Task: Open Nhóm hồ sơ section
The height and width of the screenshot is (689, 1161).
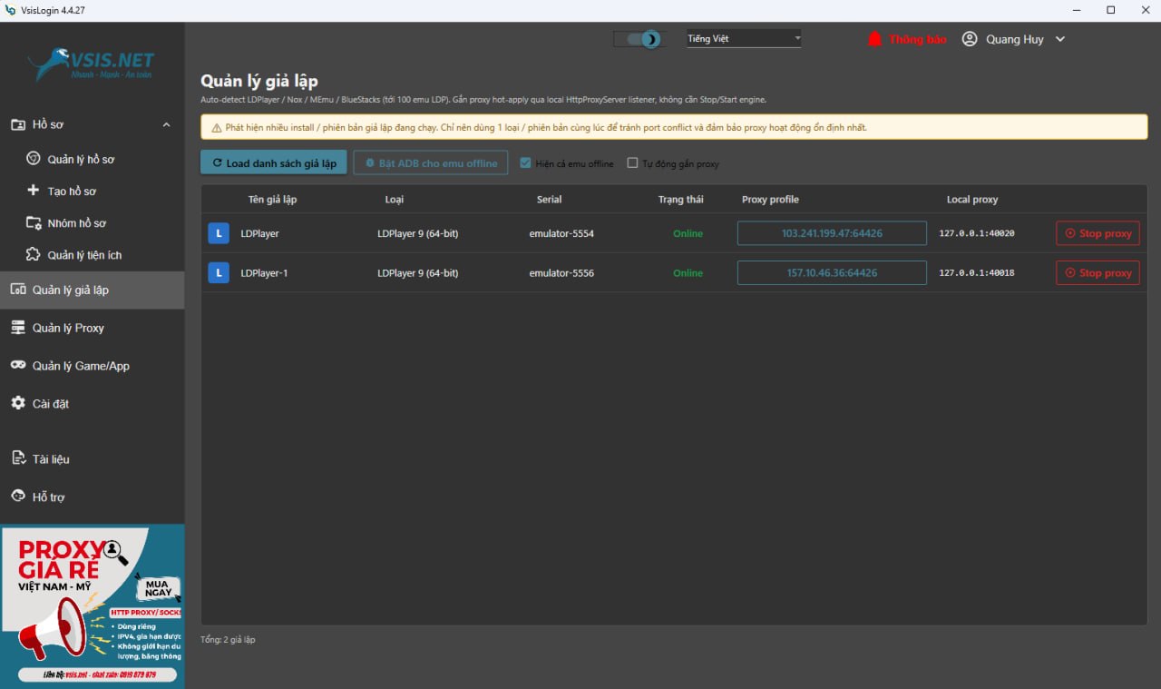Action: (x=77, y=223)
